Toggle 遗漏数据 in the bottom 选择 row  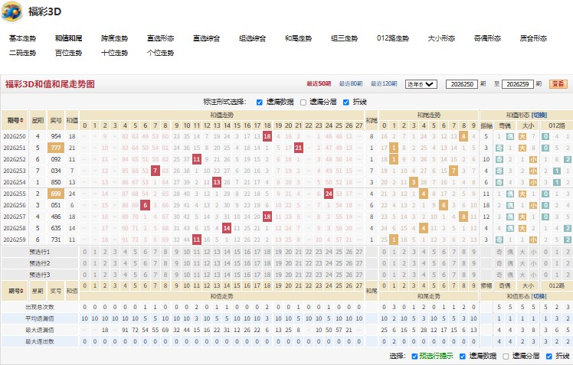[462, 356]
